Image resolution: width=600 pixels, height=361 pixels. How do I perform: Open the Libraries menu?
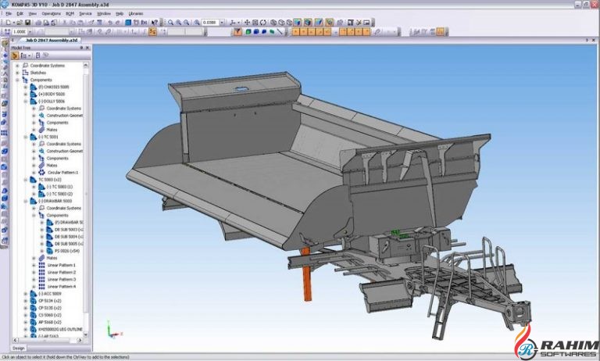135,13
